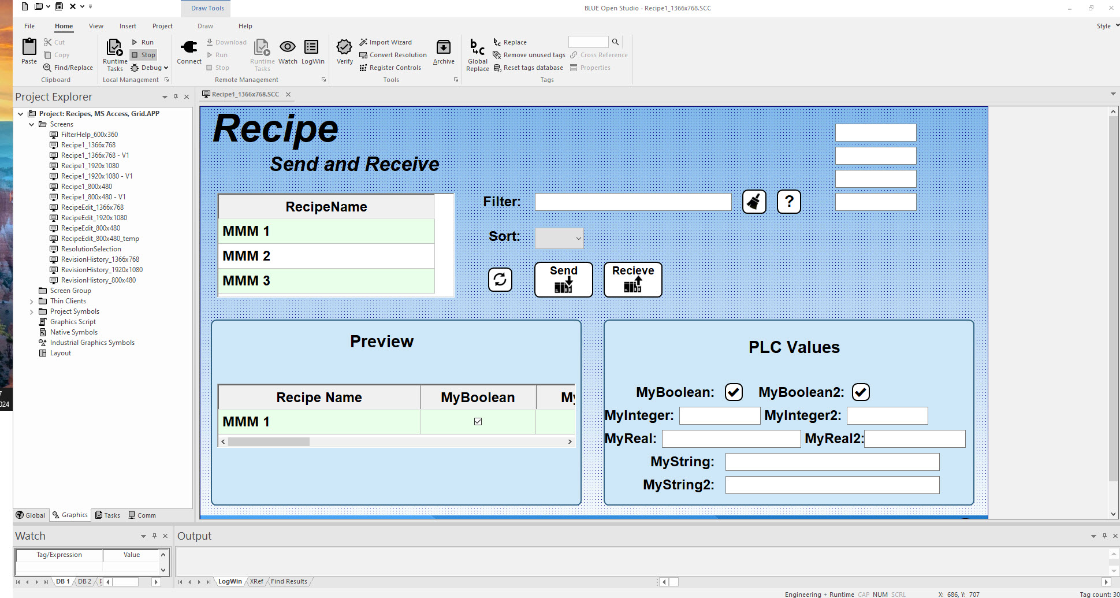Open the Help ribbon tab
1120x598 pixels.
[x=245, y=26]
